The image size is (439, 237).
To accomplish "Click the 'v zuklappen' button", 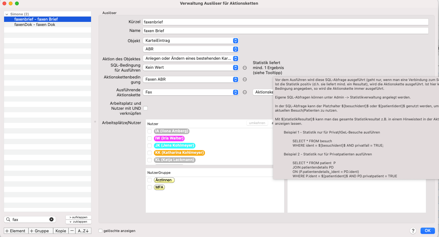I will point(79,222).
